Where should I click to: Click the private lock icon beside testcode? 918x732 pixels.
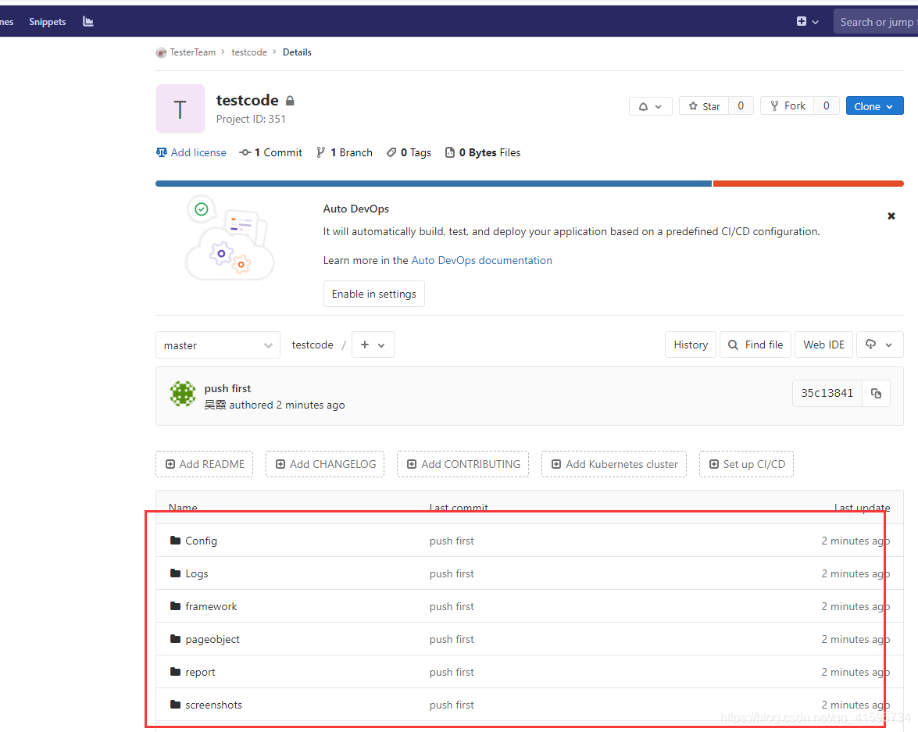click(290, 101)
